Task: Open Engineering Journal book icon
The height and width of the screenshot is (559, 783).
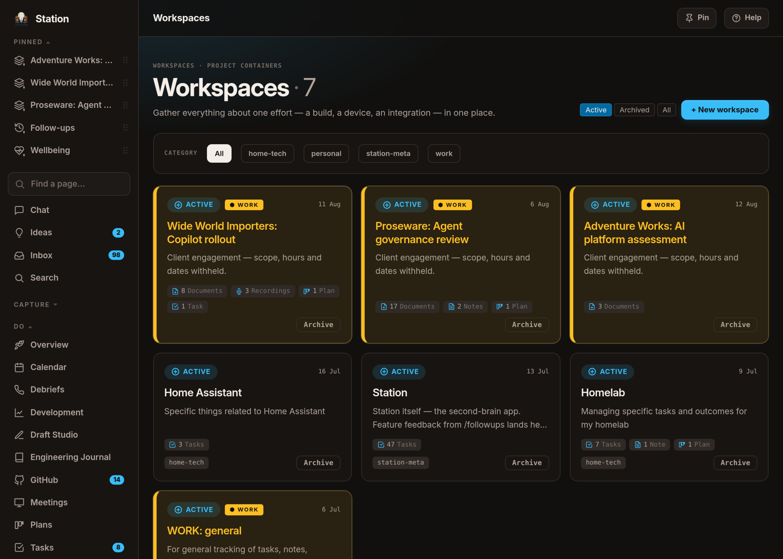Action: pyautogui.click(x=19, y=457)
